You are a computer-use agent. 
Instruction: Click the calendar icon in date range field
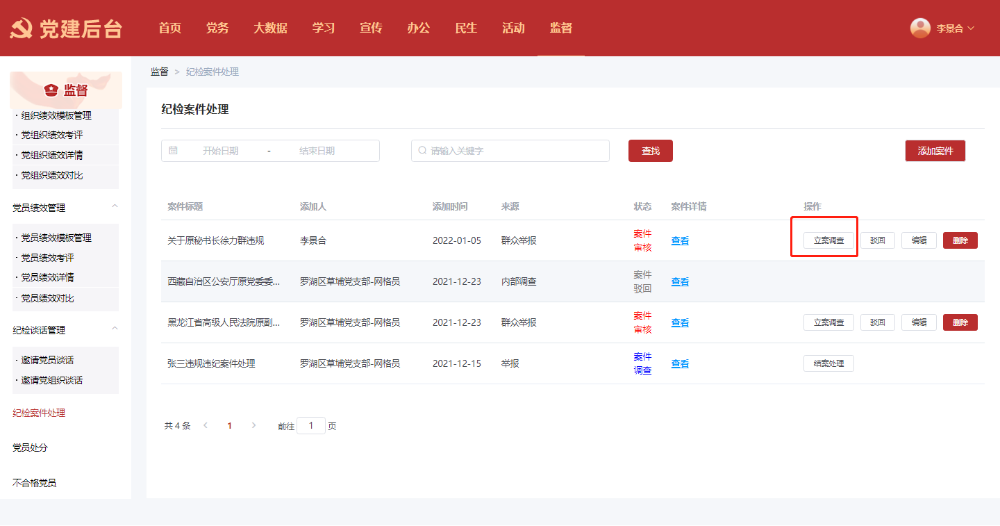[174, 151]
